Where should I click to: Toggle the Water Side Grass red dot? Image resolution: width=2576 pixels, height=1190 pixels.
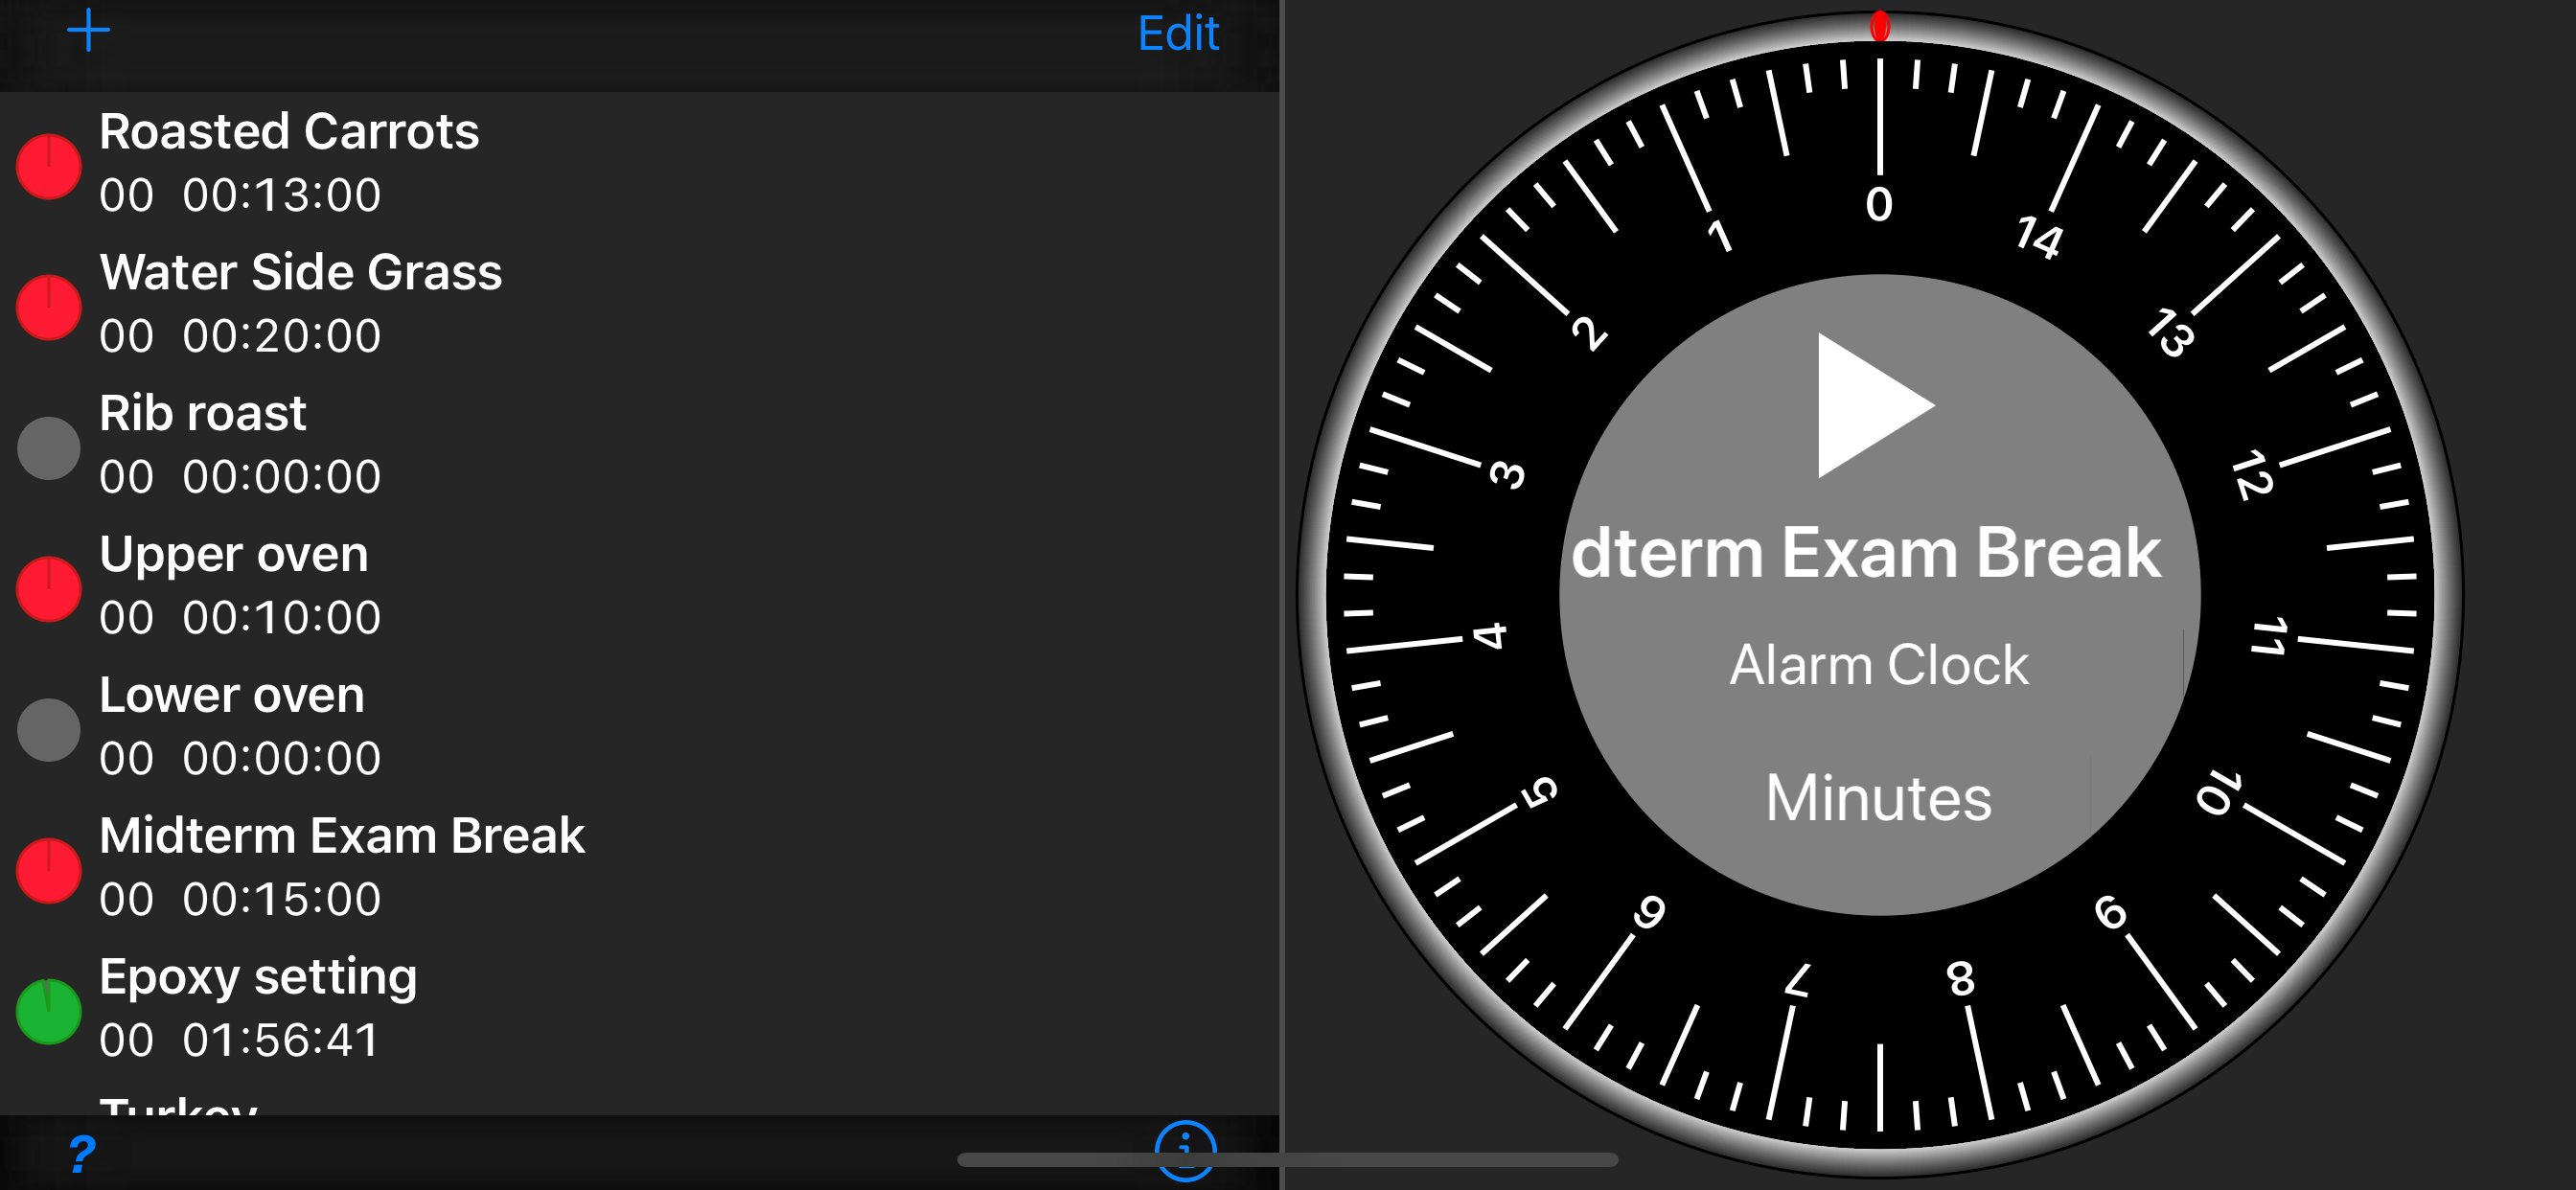pos(48,307)
